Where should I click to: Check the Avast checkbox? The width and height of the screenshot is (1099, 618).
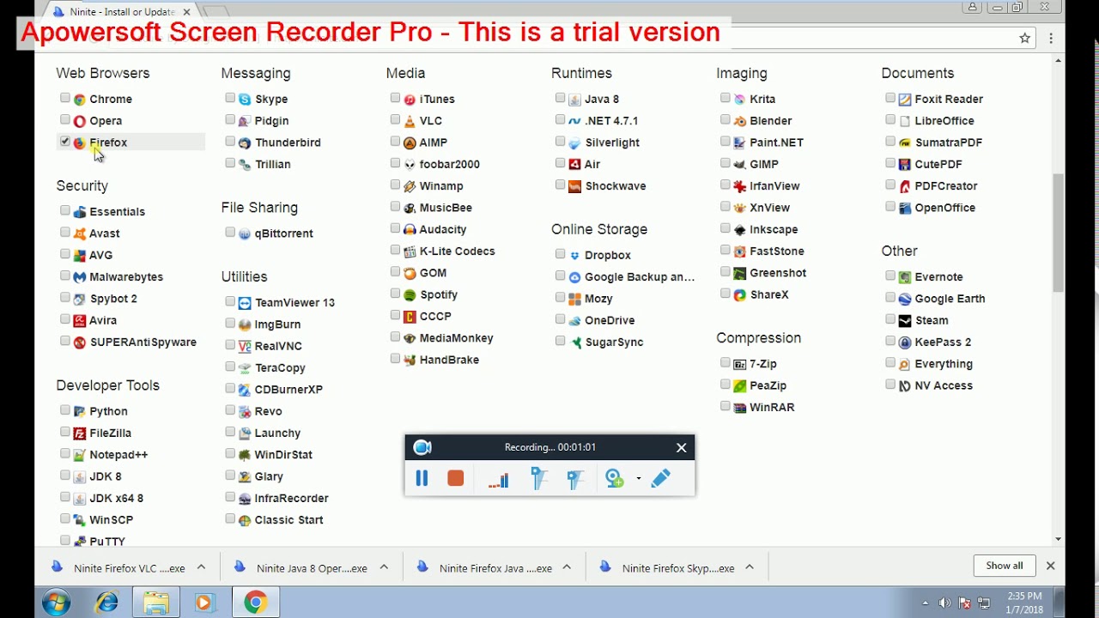point(65,232)
